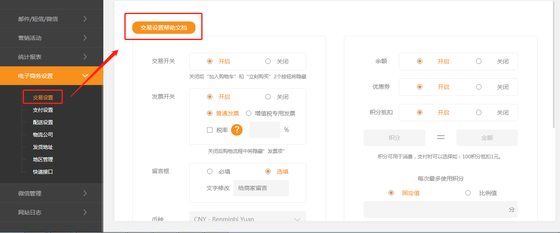This screenshot has width=560, height=233.
Task: Choose 增值税专用发票 invoice type
Action: [249, 113]
